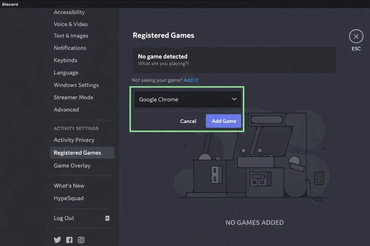
Task: Click the ACTIVITY SETTINGS section label
Action: coord(76,129)
